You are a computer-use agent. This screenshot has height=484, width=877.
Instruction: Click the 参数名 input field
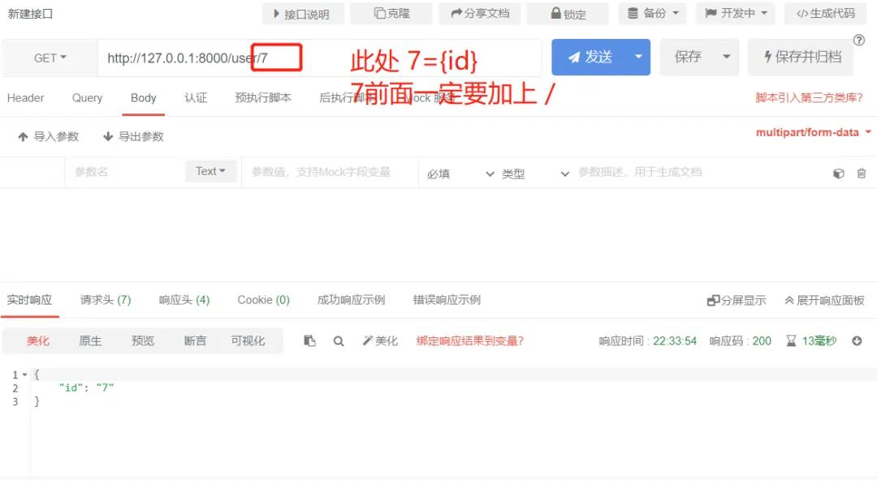(x=125, y=172)
